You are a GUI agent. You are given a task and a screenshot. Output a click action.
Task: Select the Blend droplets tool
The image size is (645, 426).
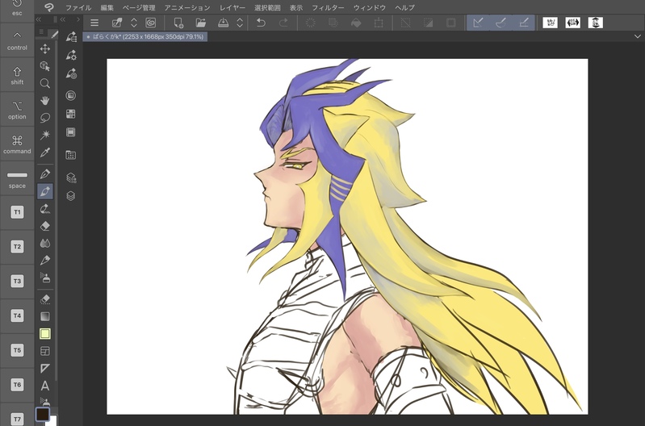45,243
